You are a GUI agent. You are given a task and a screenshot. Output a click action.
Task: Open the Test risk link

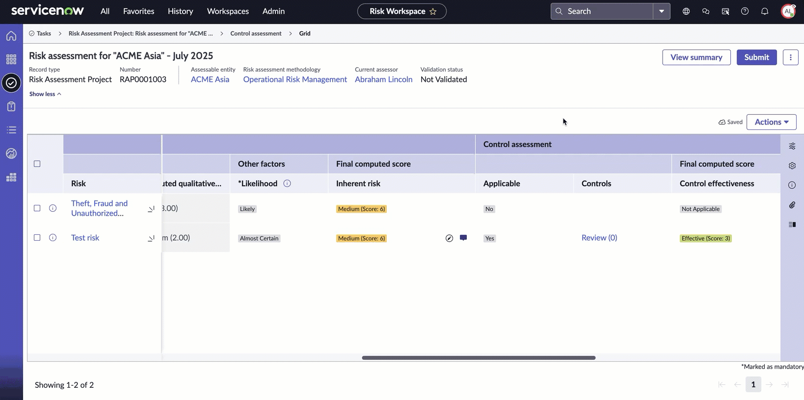tap(85, 238)
